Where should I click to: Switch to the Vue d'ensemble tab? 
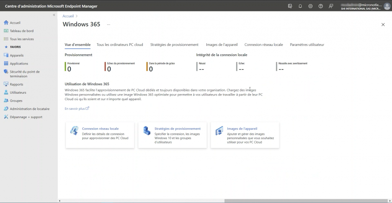(77, 45)
